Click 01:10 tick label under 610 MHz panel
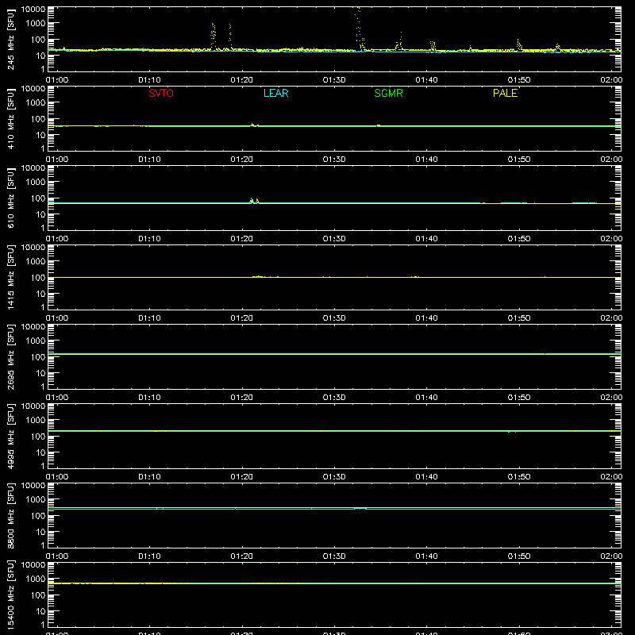The image size is (635, 635). click(x=149, y=239)
